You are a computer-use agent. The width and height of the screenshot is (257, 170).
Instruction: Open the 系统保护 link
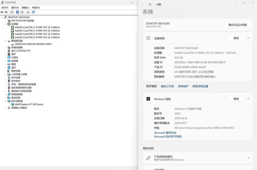click(183, 86)
